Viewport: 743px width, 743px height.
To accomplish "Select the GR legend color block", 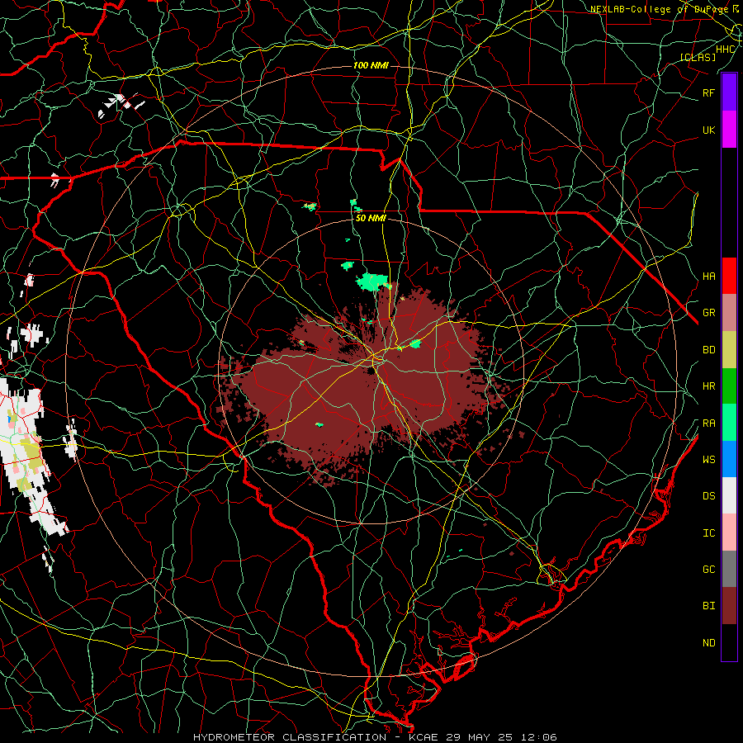I will point(729,312).
